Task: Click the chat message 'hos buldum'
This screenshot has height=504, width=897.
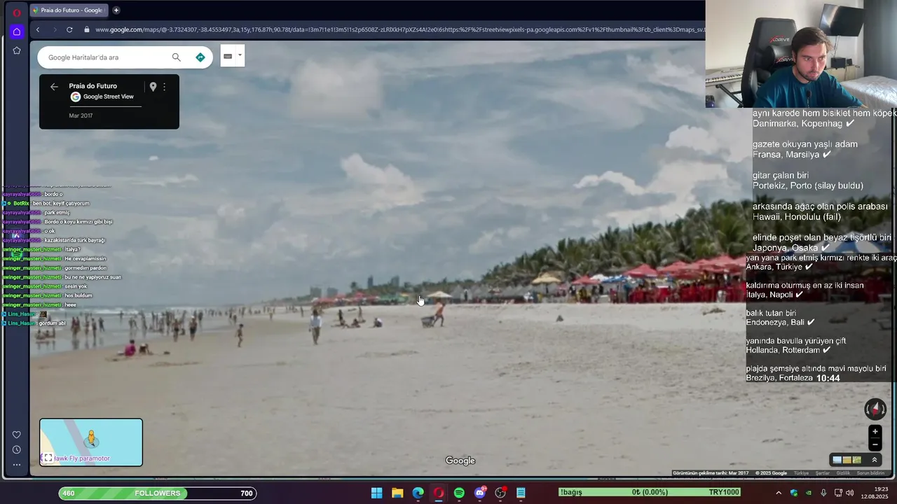Action: click(x=78, y=295)
